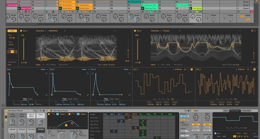Toggle LFO 1 retrigger button
Screen dimensions: 260x139
point(192,69)
